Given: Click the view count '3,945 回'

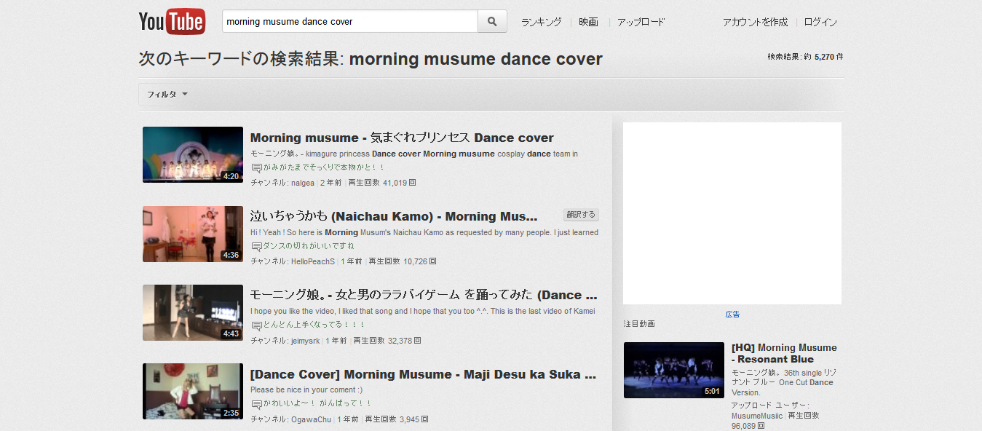Looking at the screenshot, I should pos(413,419).
